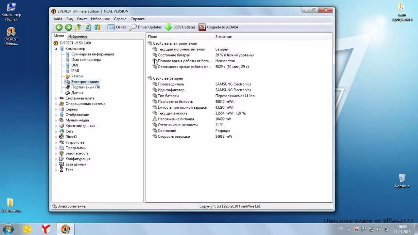Click the Конфигурация tree icon
Viewport: 418px width, 235px height.
click(x=61, y=159)
